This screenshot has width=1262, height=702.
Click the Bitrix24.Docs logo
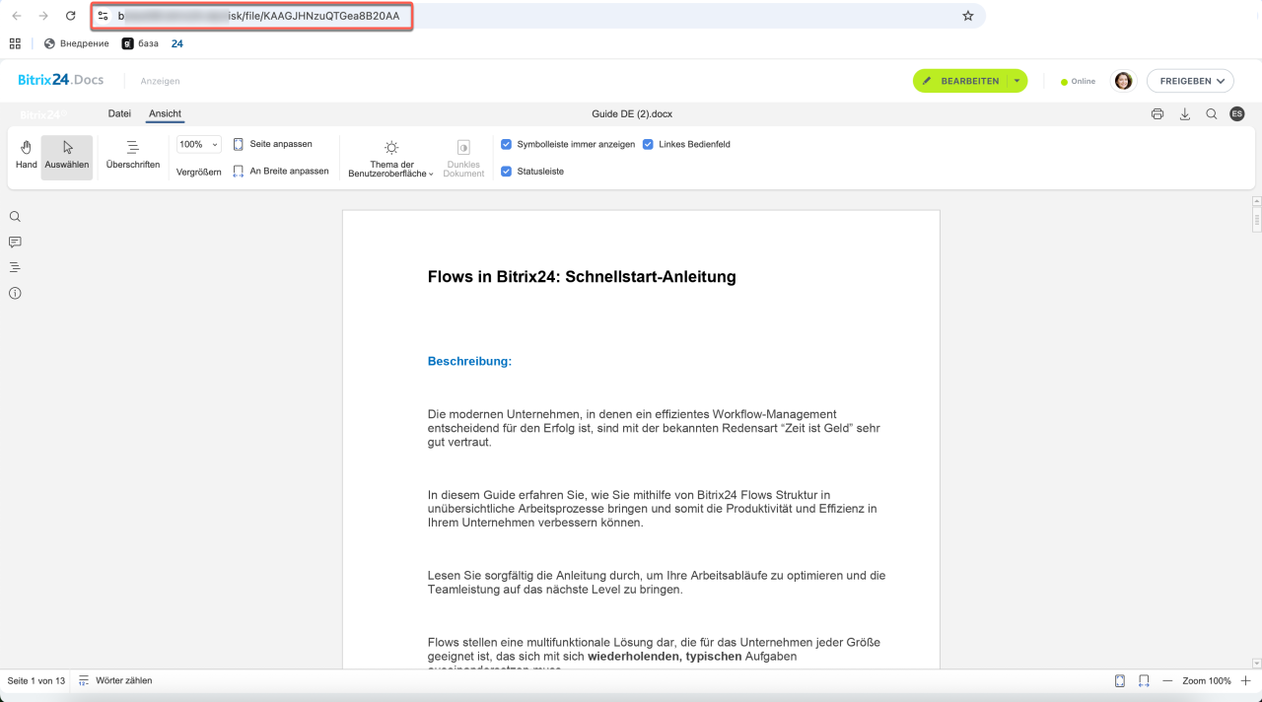tap(60, 80)
